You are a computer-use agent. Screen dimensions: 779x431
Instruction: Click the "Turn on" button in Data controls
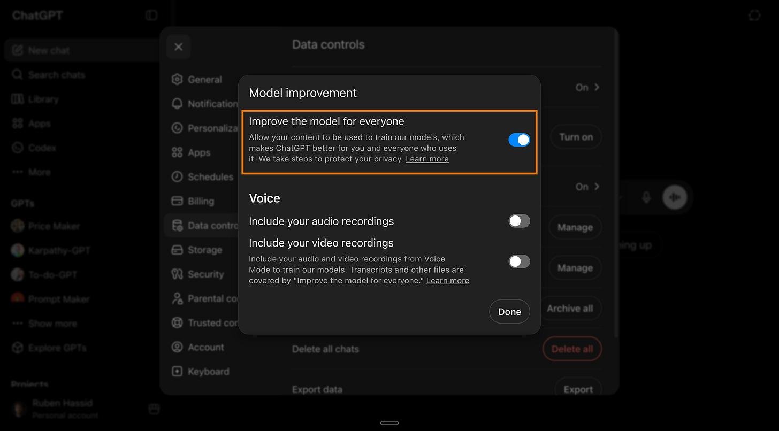coord(576,137)
